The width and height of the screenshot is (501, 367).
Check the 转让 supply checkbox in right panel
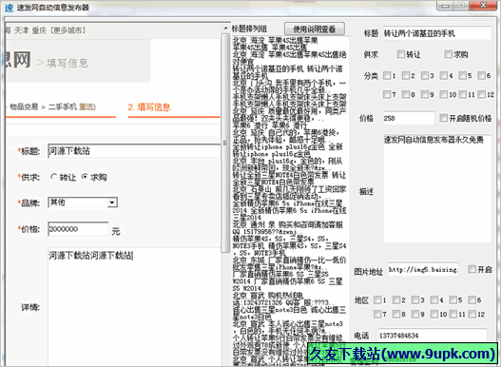click(400, 54)
